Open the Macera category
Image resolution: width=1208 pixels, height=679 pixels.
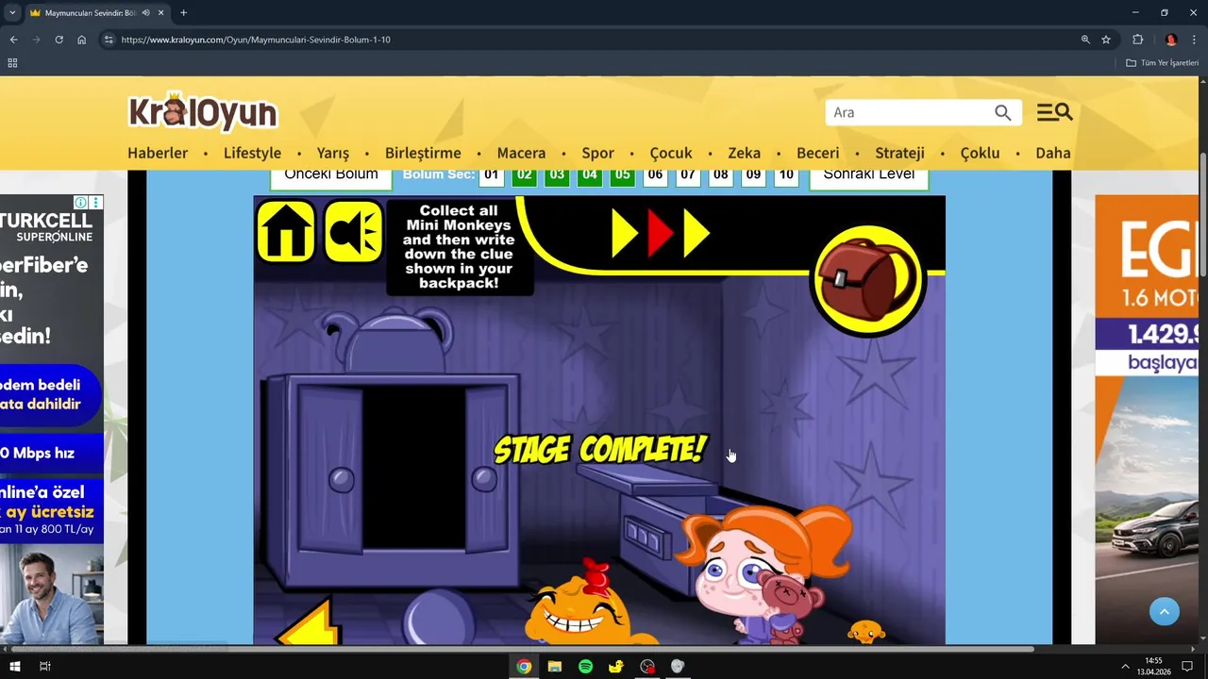(521, 153)
